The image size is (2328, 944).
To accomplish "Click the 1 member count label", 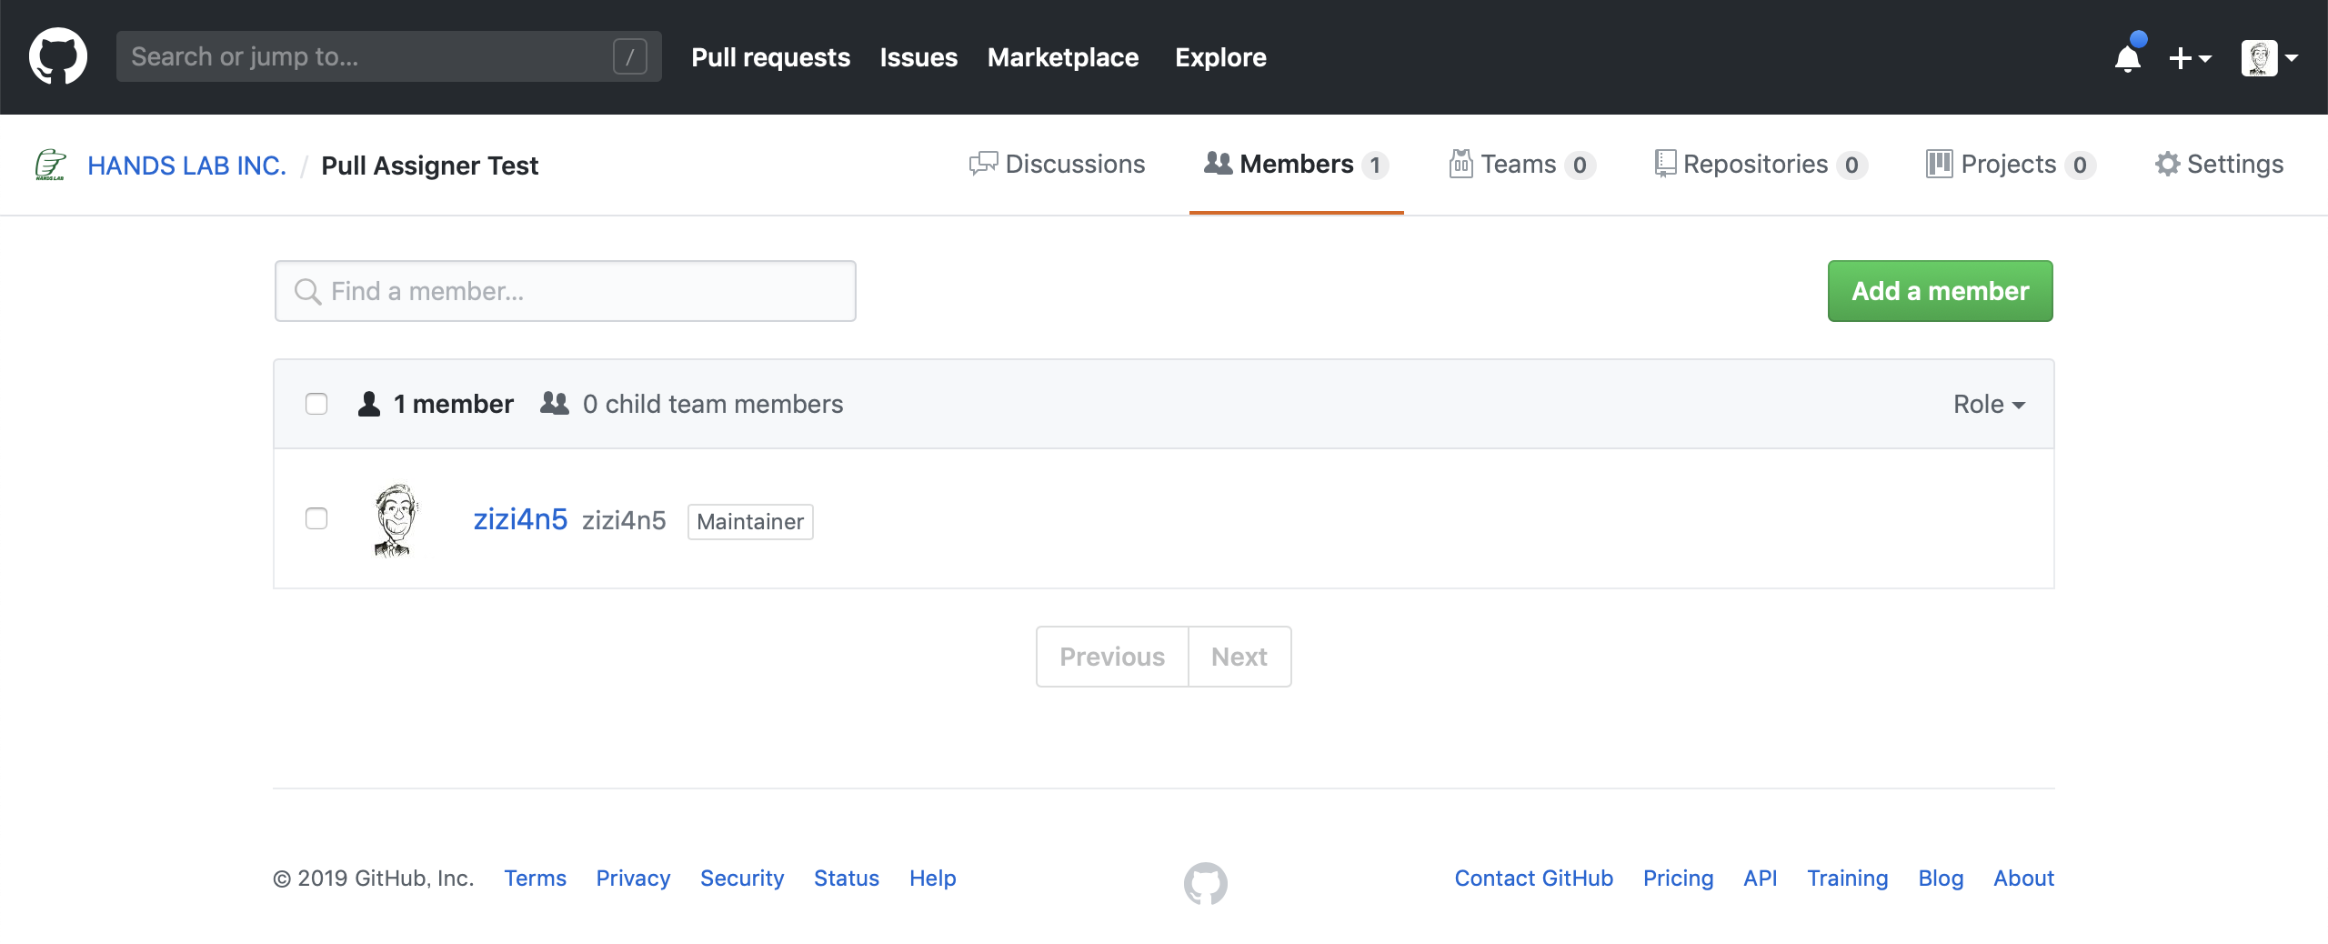I will point(454,404).
